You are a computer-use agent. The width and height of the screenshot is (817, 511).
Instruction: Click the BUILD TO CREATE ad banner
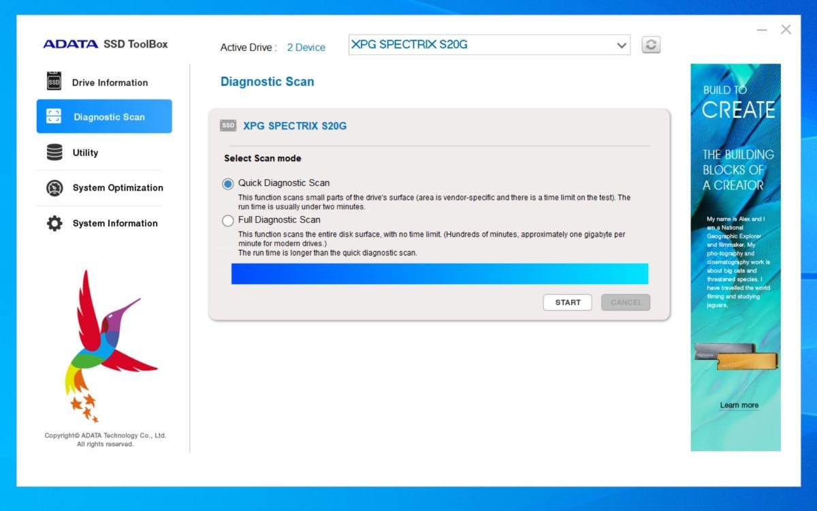pos(736,258)
